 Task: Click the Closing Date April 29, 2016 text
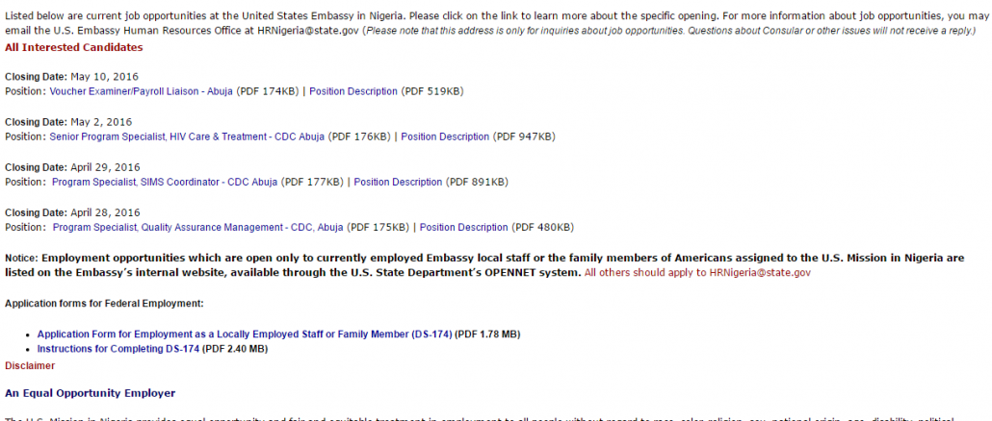pyautogui.click(x=73, y=167)
